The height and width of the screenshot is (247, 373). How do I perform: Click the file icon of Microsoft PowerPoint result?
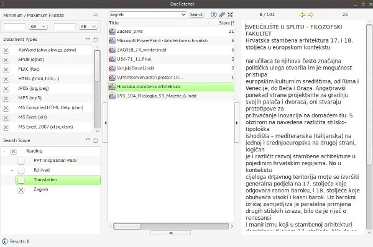pos(112,40)
